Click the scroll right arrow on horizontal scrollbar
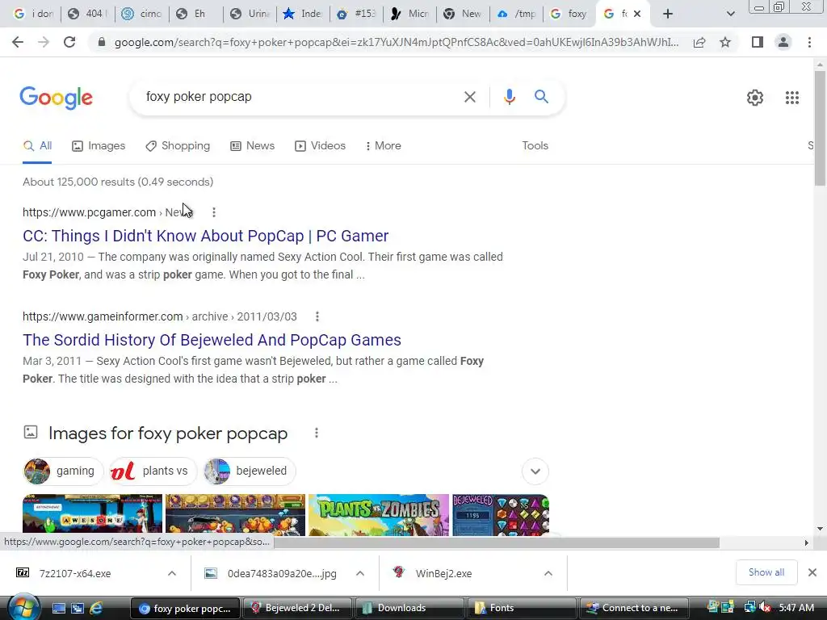 pos(807,543)
